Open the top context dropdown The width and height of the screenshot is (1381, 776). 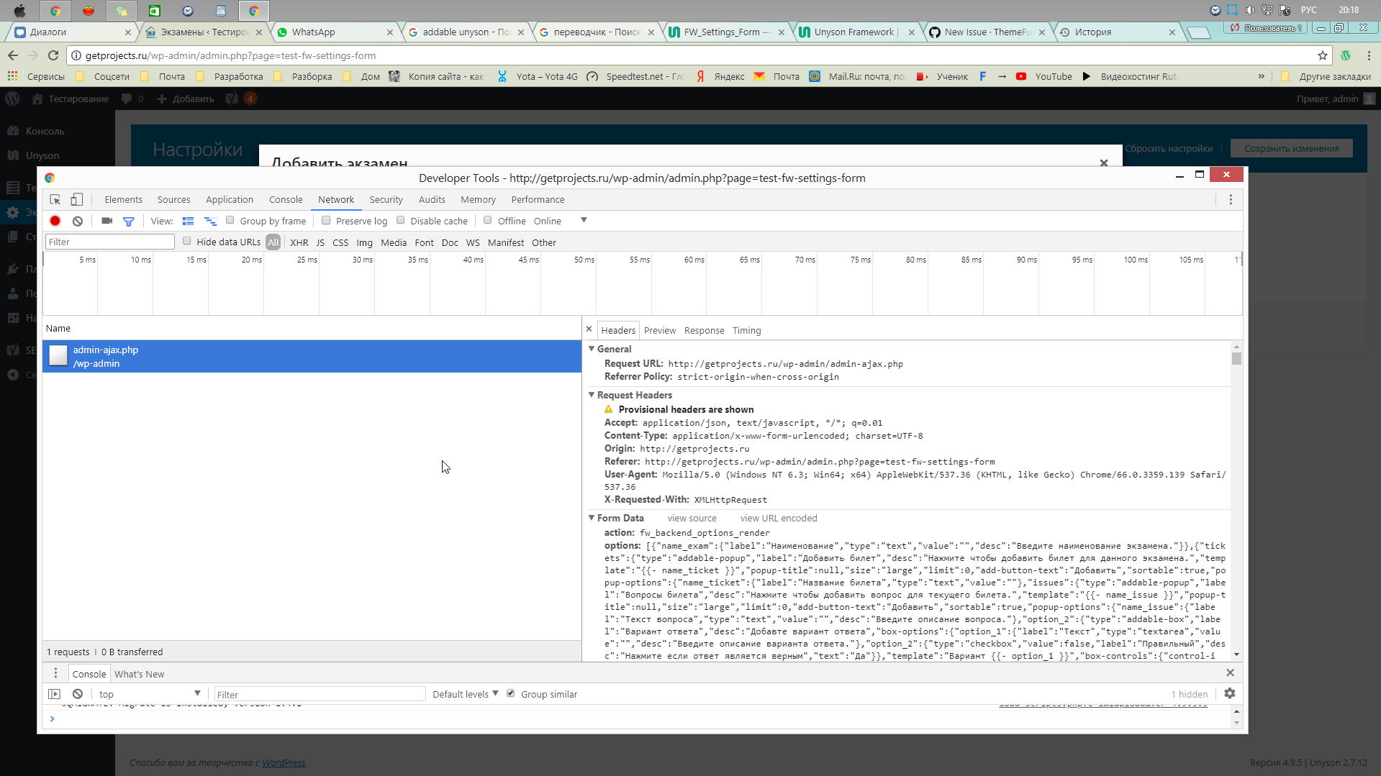(x=149, y=694)
